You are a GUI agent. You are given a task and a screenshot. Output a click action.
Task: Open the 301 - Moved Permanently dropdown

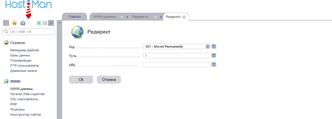(176, 47)
